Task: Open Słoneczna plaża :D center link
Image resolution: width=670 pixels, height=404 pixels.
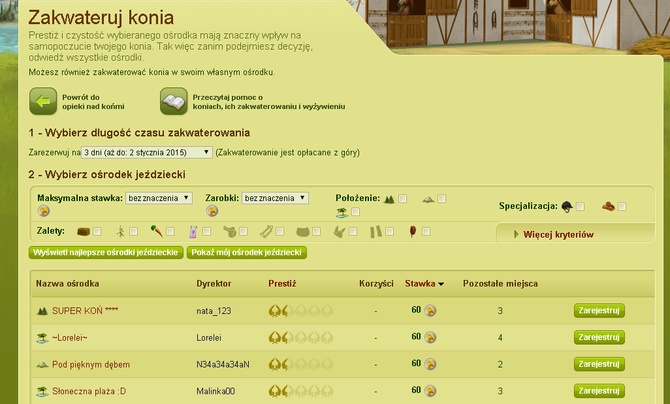Action: pos(89,391)
